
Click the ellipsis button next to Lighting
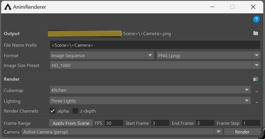point(257,101)
